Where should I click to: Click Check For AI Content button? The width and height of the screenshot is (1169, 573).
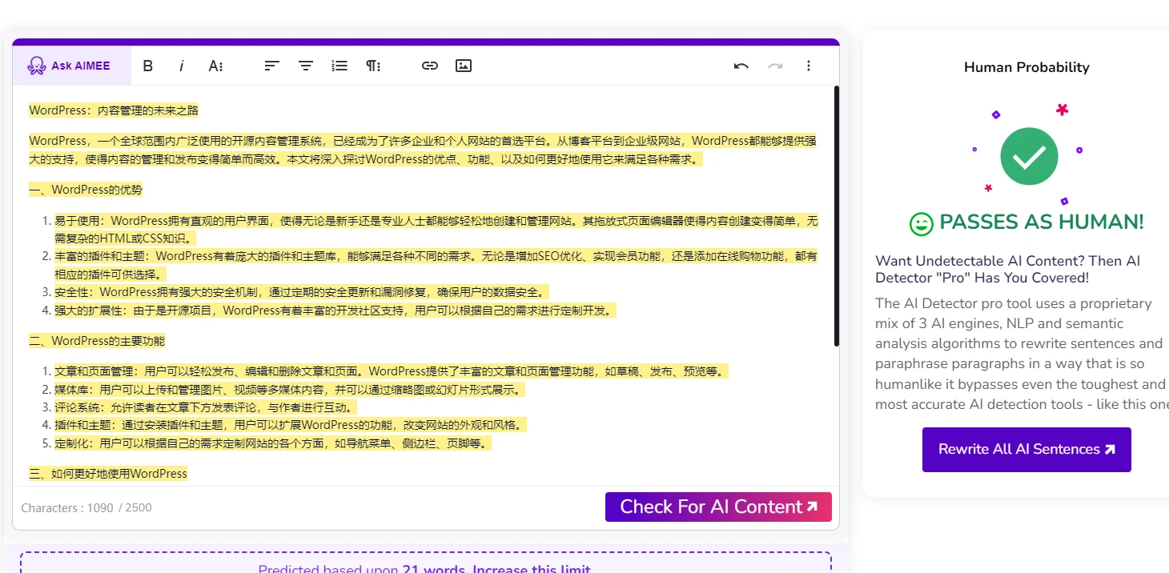tap(718, 507)
